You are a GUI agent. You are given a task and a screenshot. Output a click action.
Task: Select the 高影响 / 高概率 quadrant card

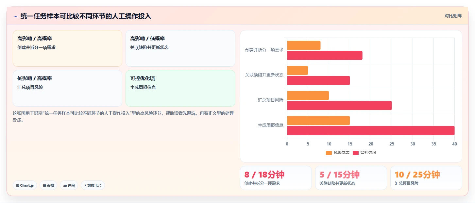coord(67,48)
